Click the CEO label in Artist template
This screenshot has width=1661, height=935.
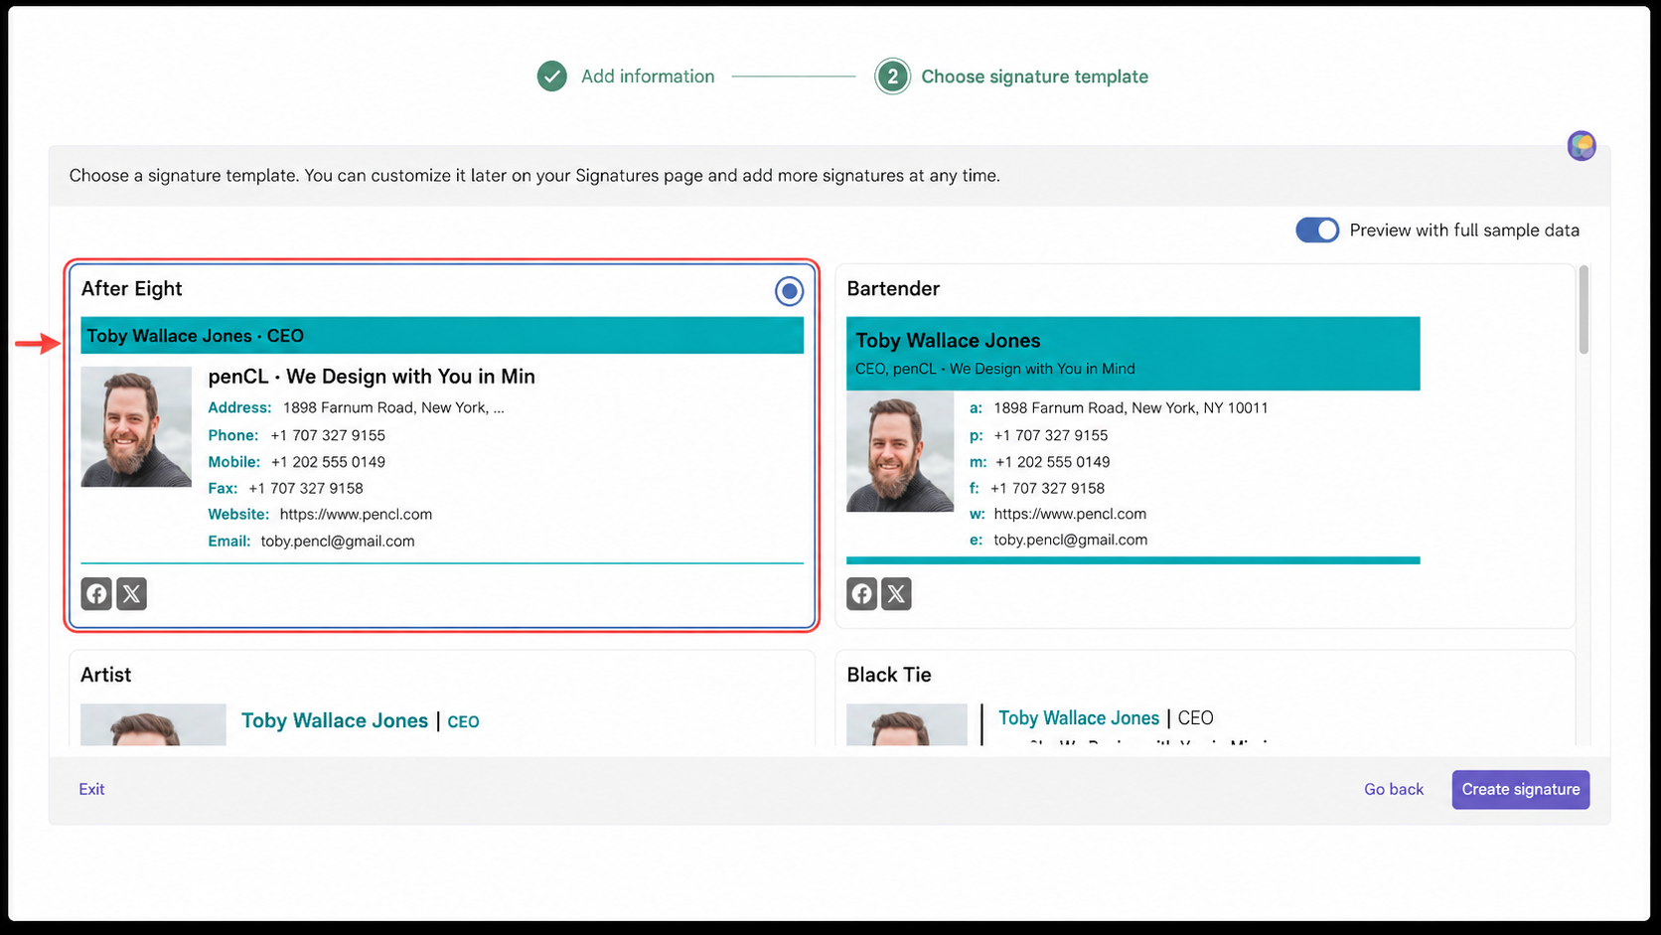463,722
